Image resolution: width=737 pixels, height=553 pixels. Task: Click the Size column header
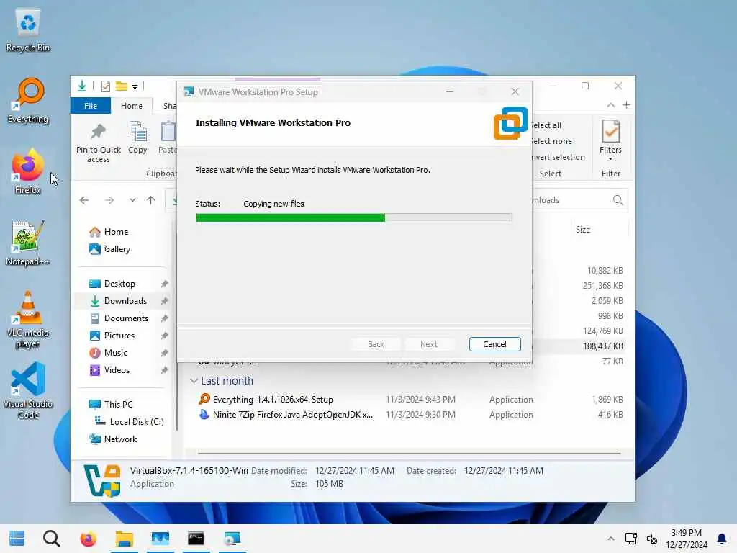click(x=600, y=230)
